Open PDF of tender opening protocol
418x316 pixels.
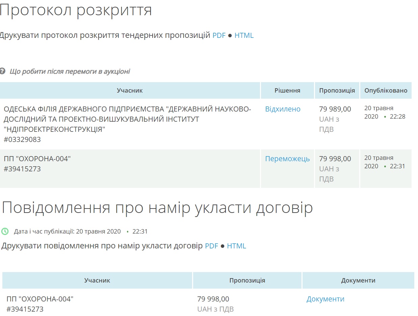pyautogui.click(x=219, y=35)
